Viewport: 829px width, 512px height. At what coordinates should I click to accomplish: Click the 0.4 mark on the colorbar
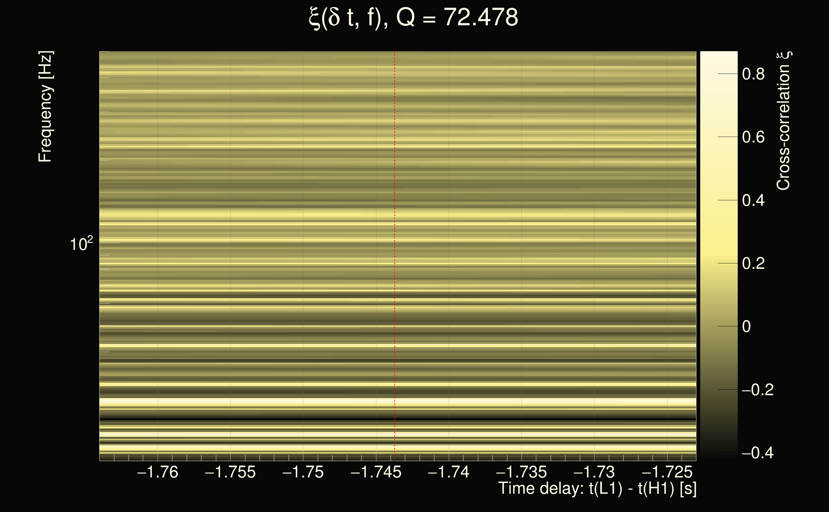pyautogui.click(x=753, y=200)
